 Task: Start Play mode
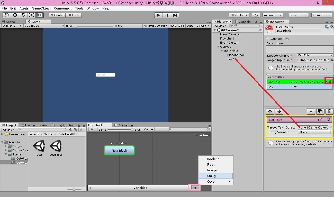point(158,15)
